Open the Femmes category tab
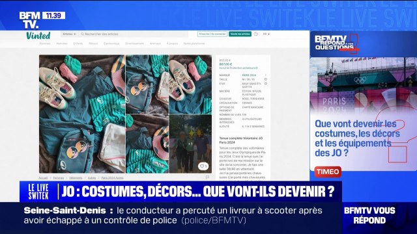 pos(45,44)
